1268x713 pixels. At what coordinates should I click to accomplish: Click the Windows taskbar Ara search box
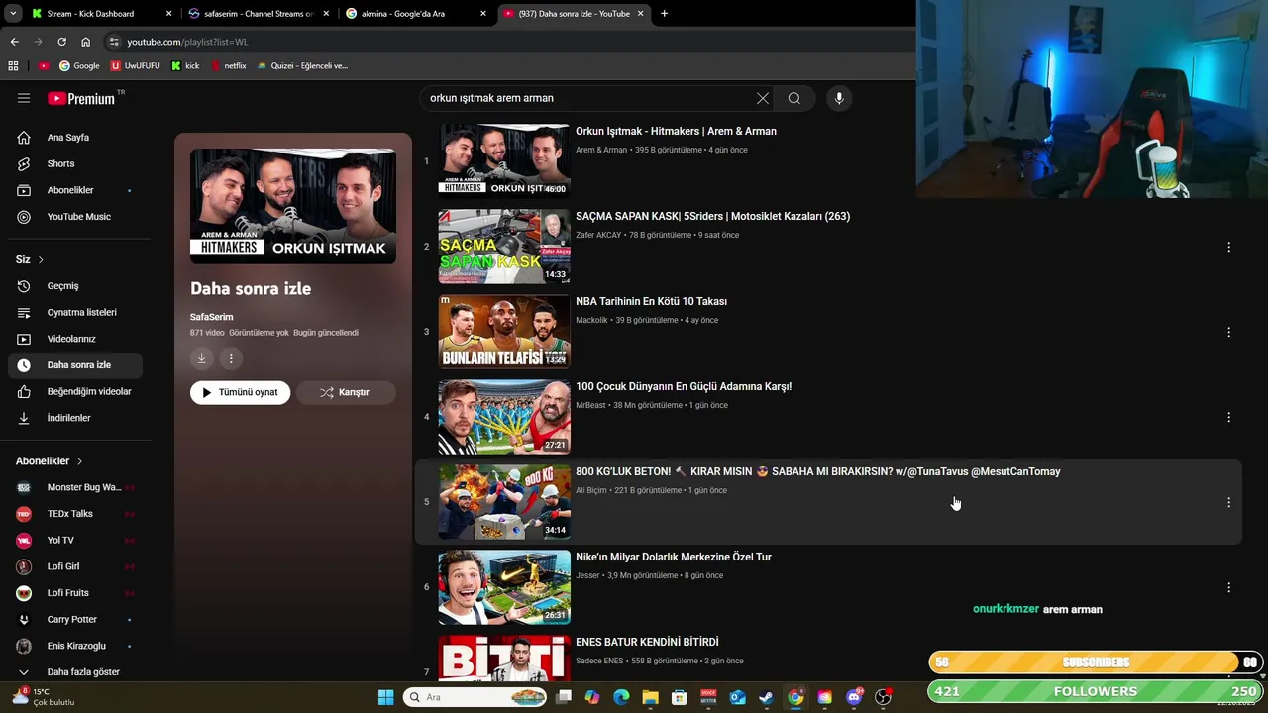(x=475, y=697)
